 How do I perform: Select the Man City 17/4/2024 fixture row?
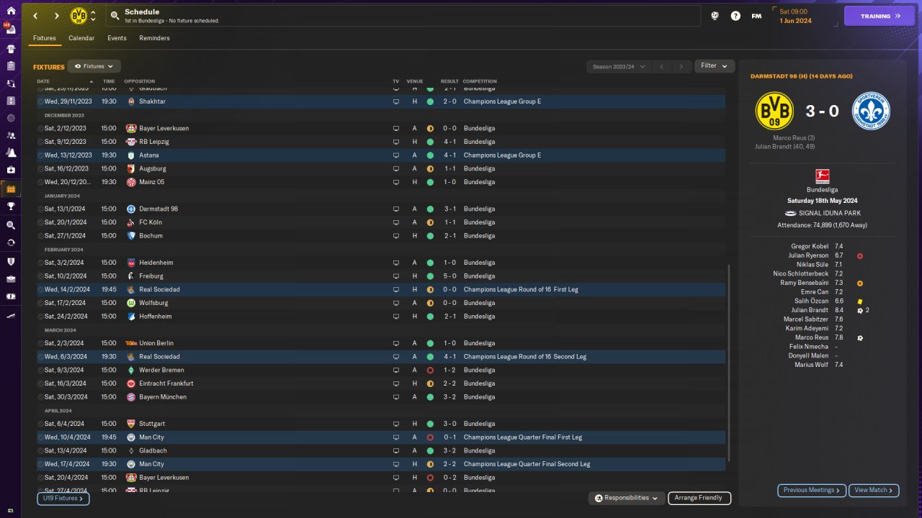pos(381,464)
